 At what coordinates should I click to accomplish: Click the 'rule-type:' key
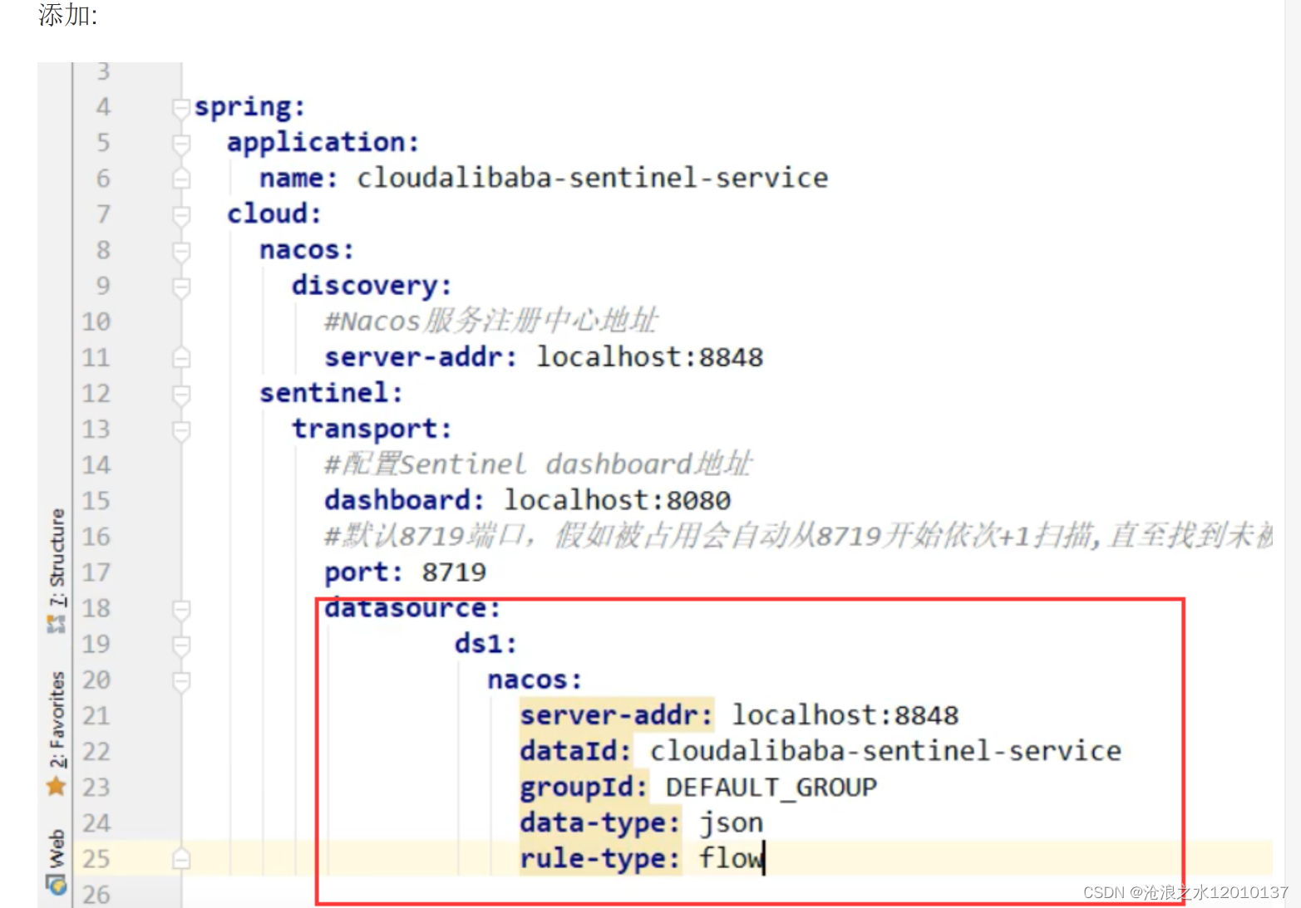click(x=599, y=859)
